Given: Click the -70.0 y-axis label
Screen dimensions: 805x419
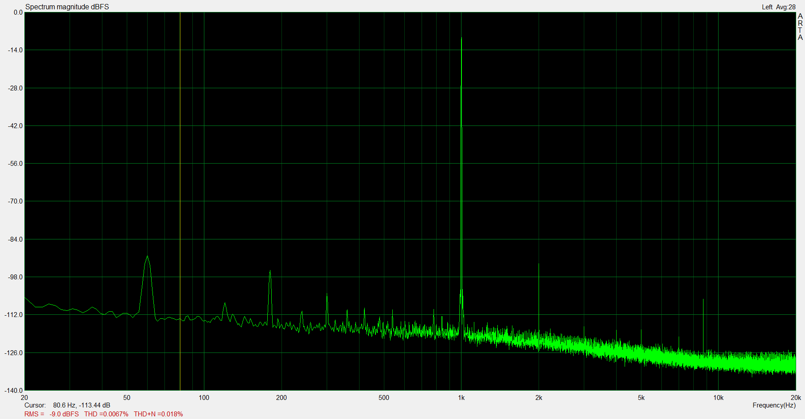Looking at the screenshot, I should click(x=15, y=201).
